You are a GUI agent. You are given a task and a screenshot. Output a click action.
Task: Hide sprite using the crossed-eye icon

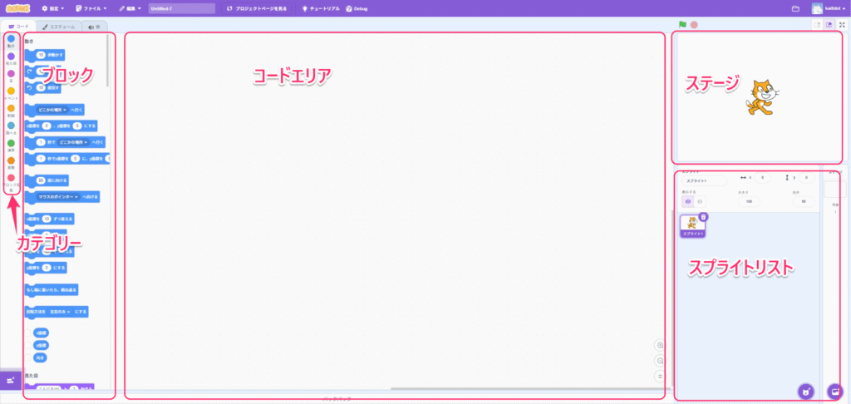pos(700,201)
